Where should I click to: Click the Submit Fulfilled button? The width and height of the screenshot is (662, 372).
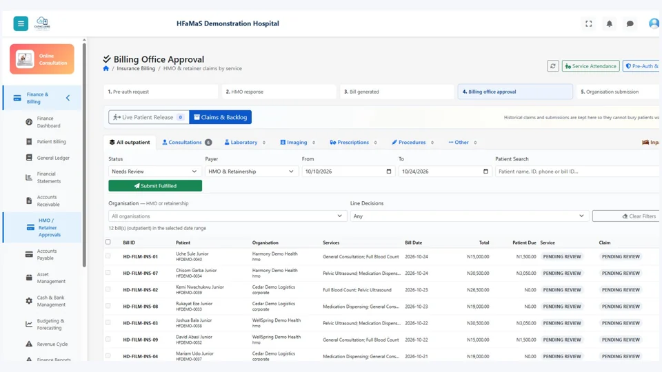point(155,185)
